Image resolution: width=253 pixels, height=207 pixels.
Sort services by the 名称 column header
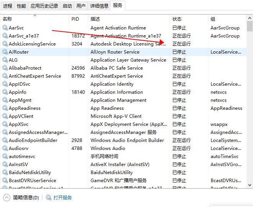pos(7,19)
